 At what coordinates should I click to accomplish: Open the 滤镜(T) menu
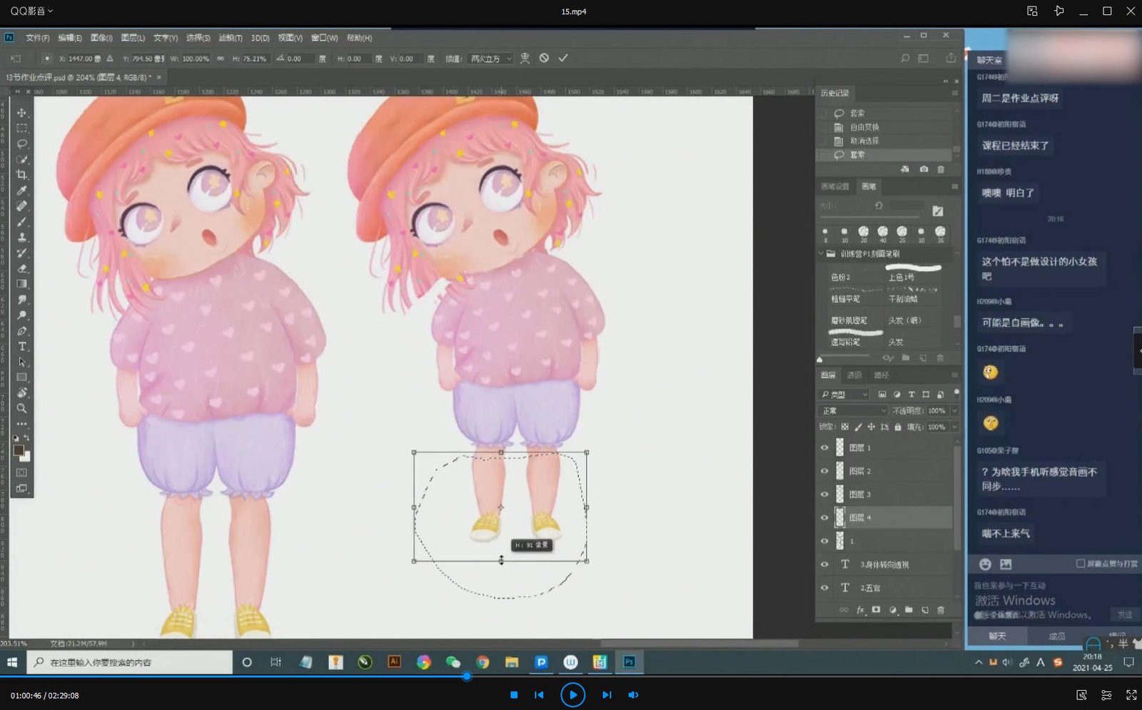pos(230,38)
